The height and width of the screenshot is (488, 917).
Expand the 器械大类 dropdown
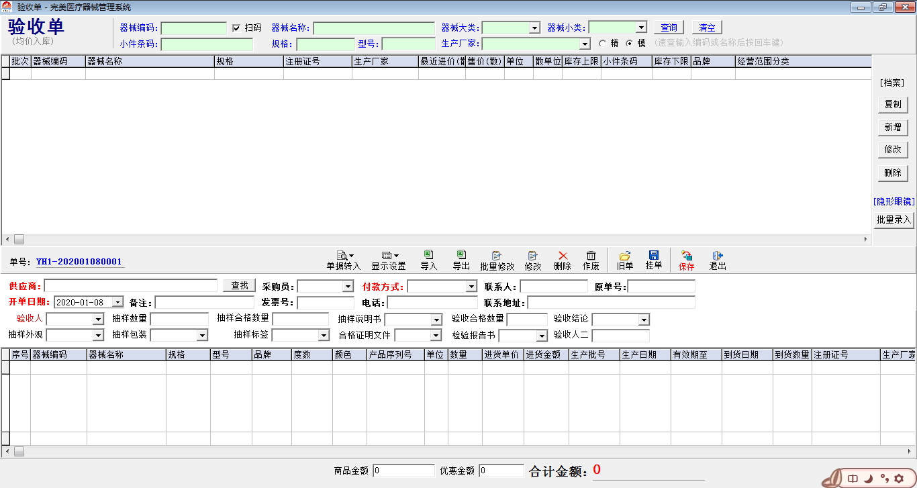pos(534,28)
